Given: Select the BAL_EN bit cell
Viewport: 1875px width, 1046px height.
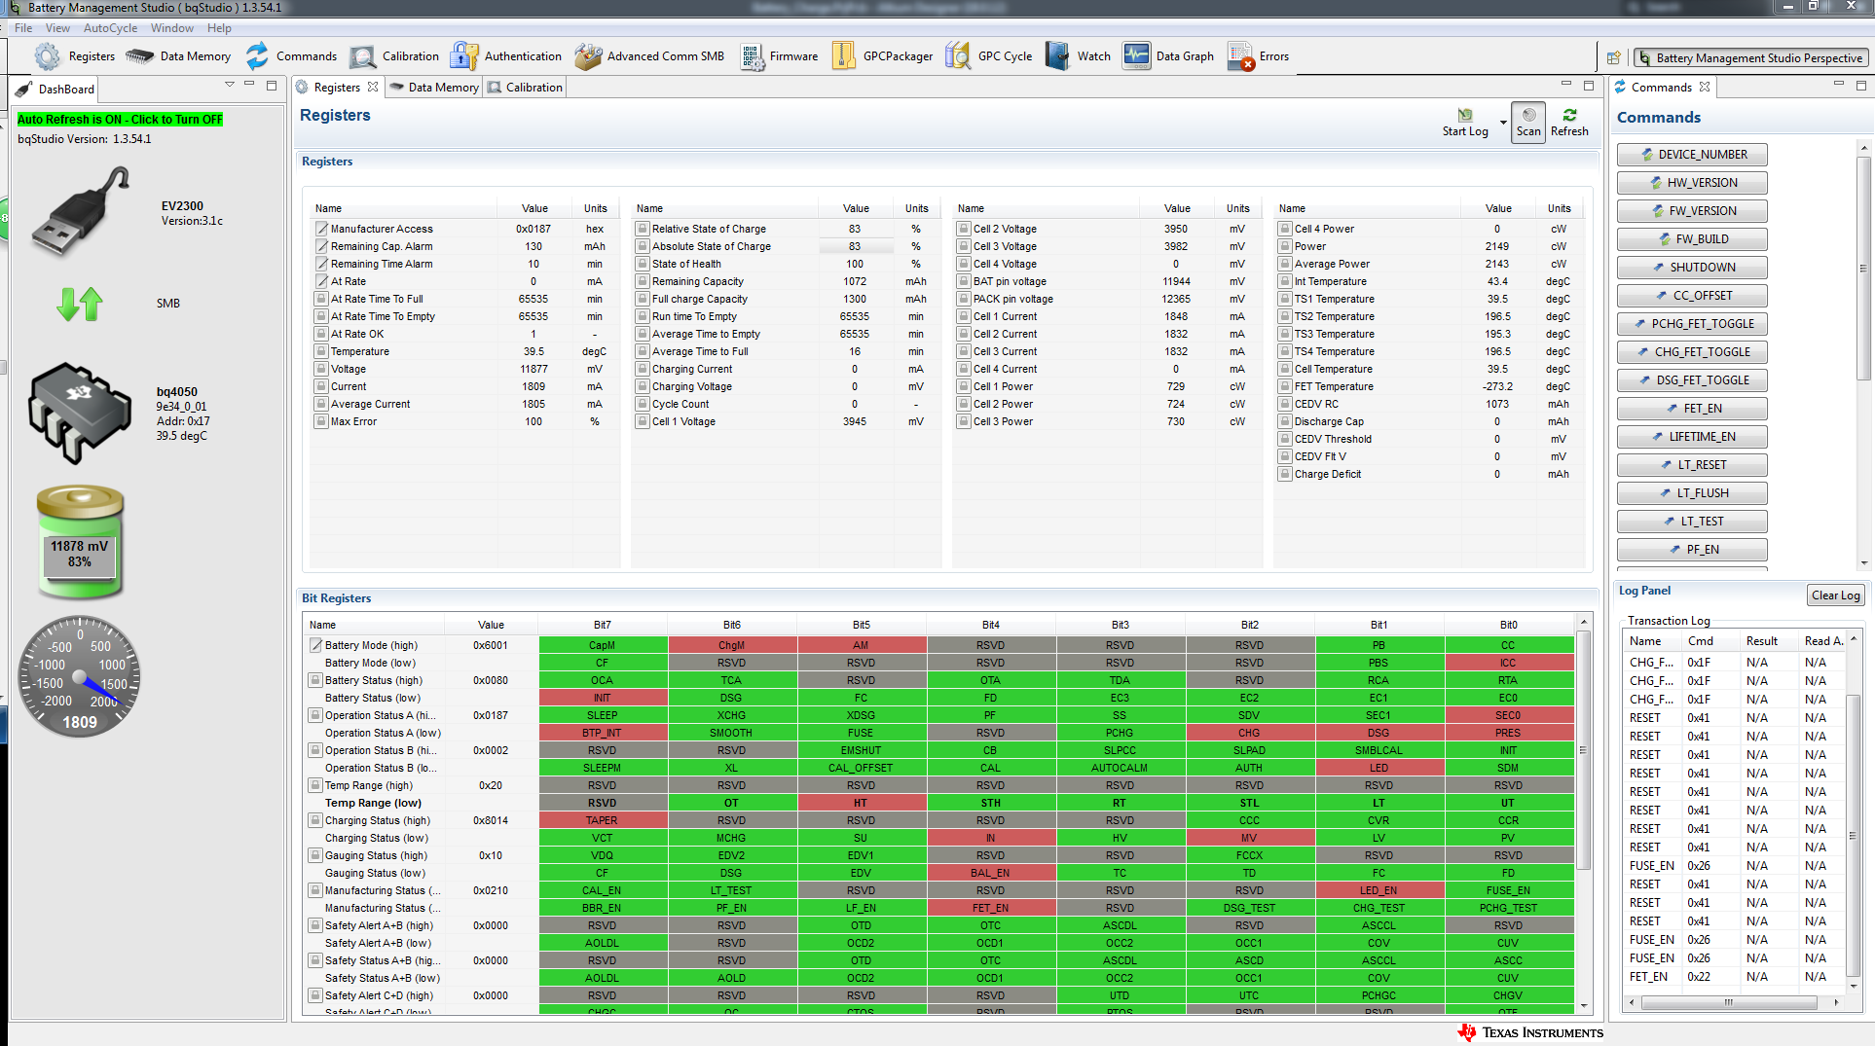Looking at the screenshot, I should point(990,873).
